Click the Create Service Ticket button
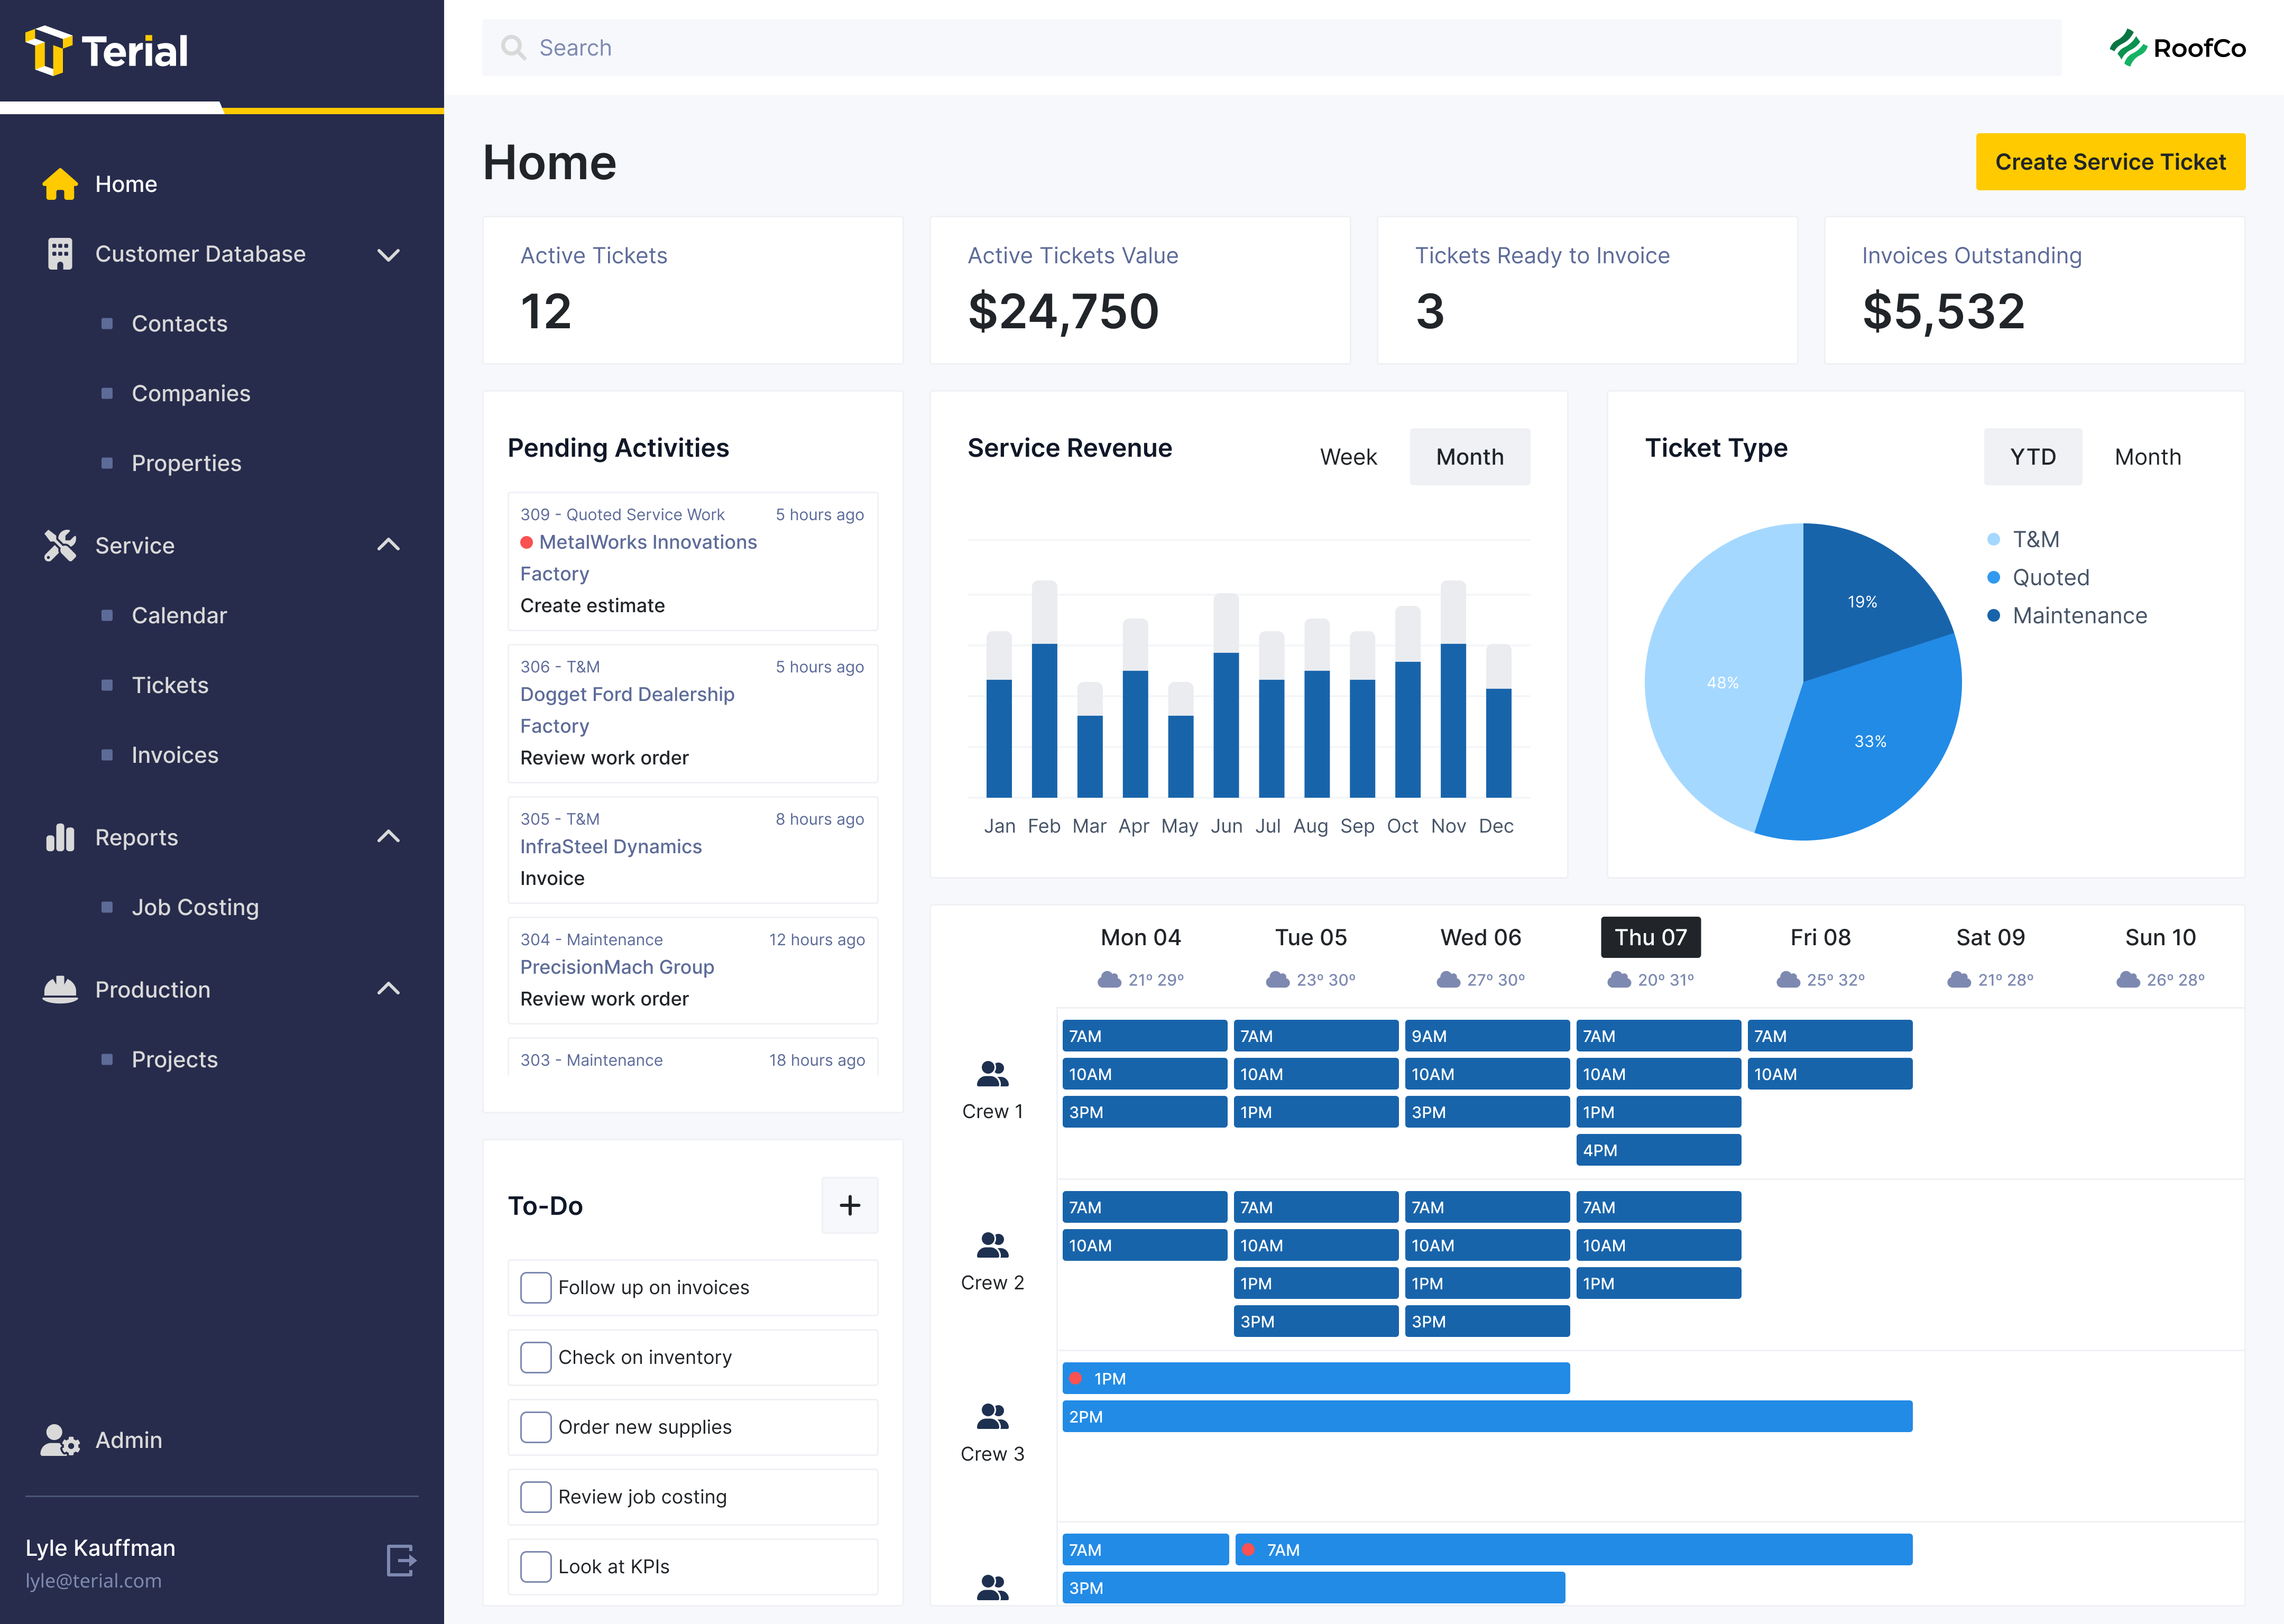Viewport: 2284px width, 1624px height. click(2110, 162)
